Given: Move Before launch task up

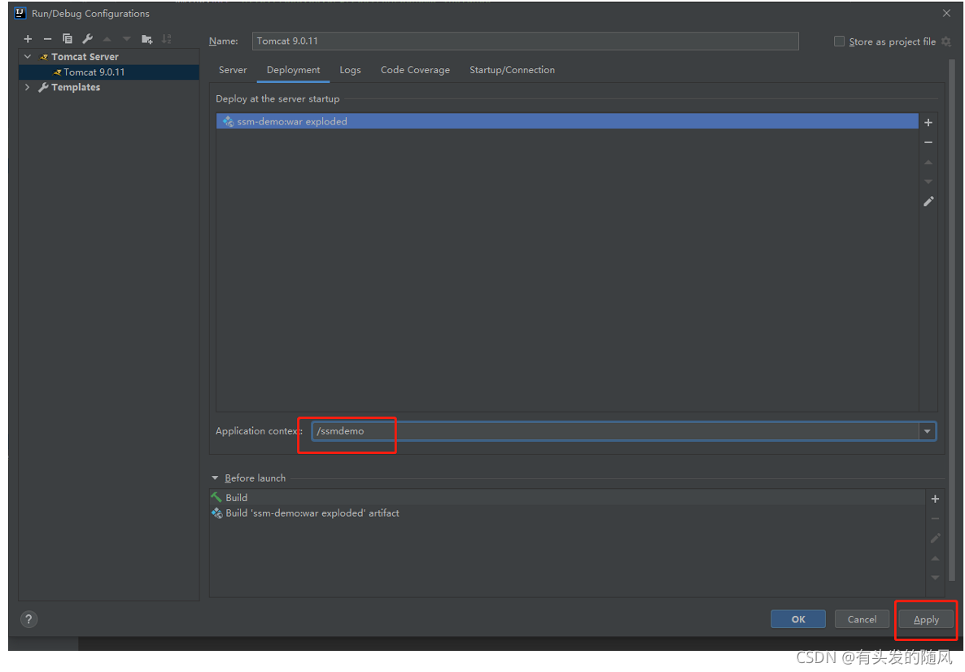Looking at the screenshot, I should [935, 558].
